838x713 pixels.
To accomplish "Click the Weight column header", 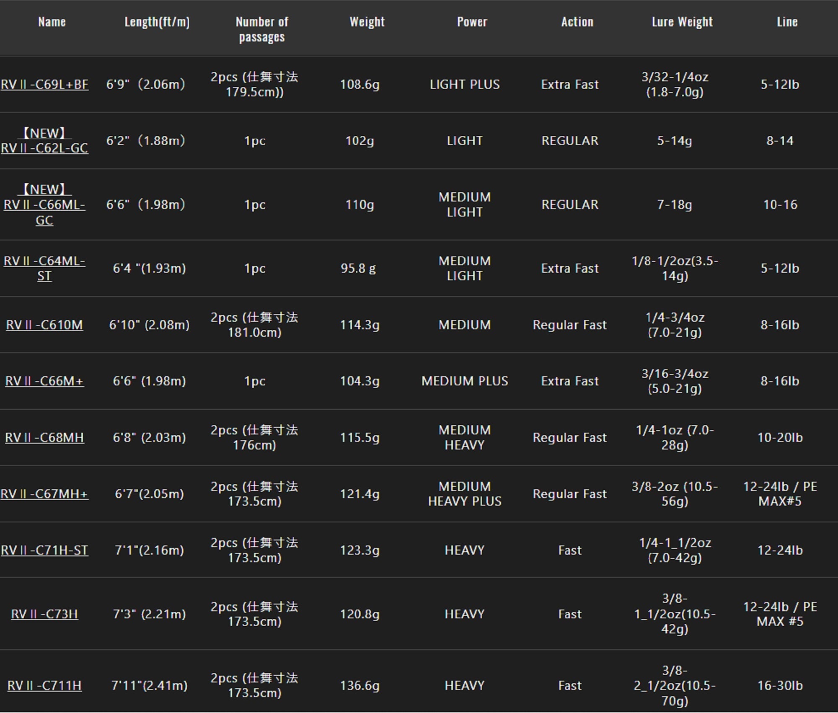I will click(x=367, y=22).
